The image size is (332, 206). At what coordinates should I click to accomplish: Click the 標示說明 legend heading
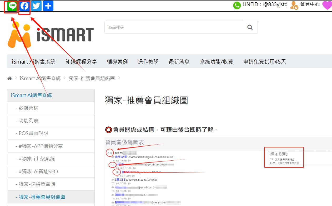tap(279, 154)
